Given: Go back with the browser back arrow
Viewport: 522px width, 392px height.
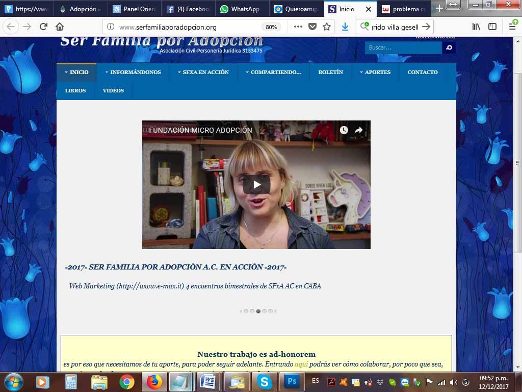Looking at the screenshot, I should (x=11, y=27).
